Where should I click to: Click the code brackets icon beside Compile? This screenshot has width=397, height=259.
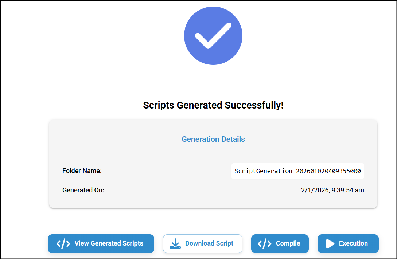pyautogui.click(x=265, y=244)
